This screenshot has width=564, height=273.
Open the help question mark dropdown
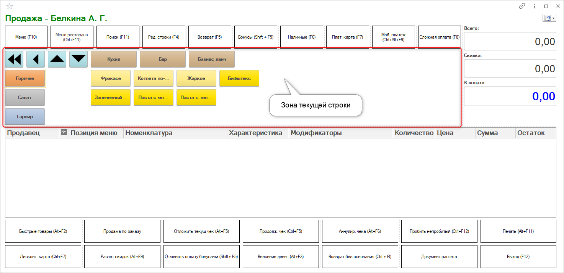549,18
